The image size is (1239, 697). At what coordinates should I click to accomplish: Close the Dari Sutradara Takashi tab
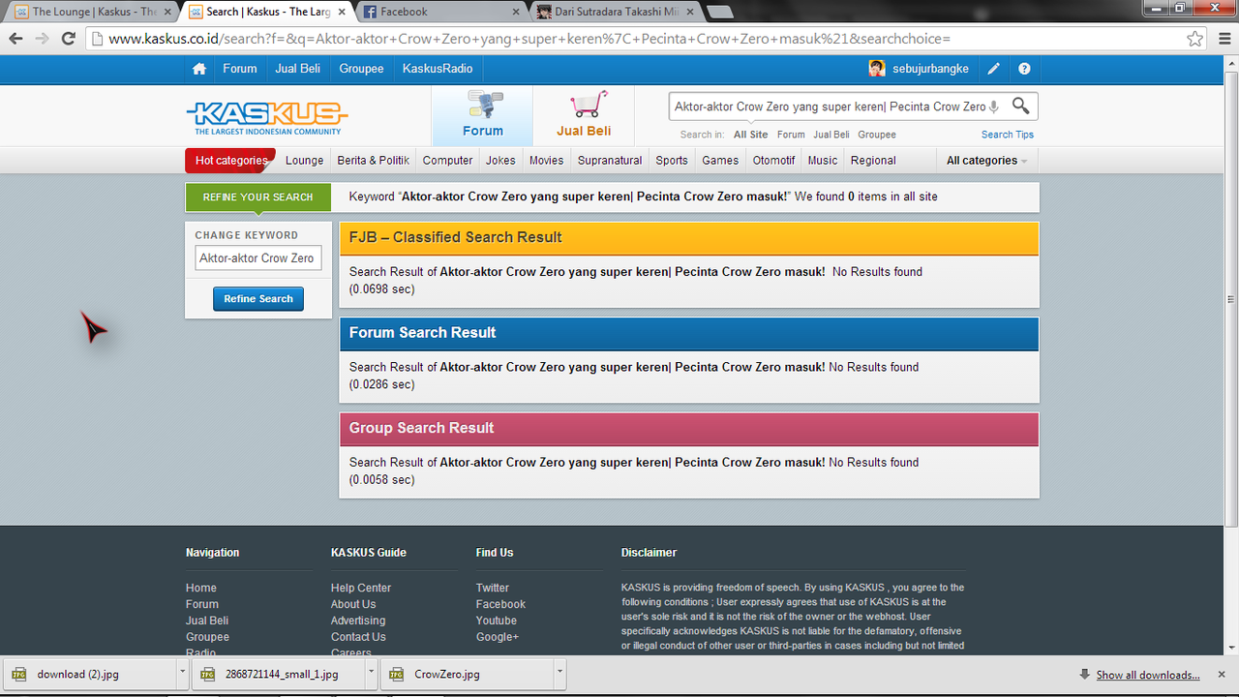click(691, 12)
